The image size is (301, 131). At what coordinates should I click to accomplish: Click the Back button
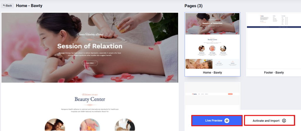click(x=7, y=6)
